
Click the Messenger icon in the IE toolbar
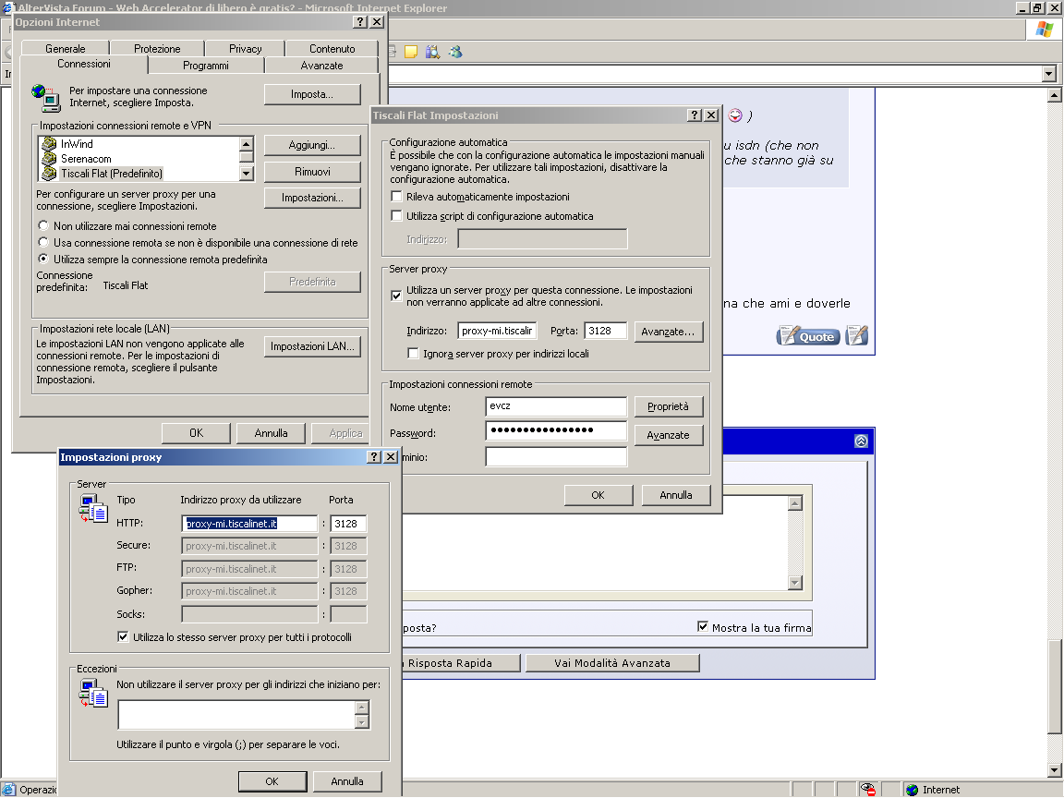click(x=454, y=52)
